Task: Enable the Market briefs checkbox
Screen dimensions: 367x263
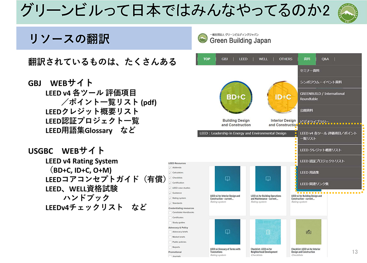Action: tap(170, 237)
